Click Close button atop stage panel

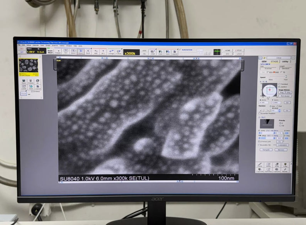click(x=279, y=58)
